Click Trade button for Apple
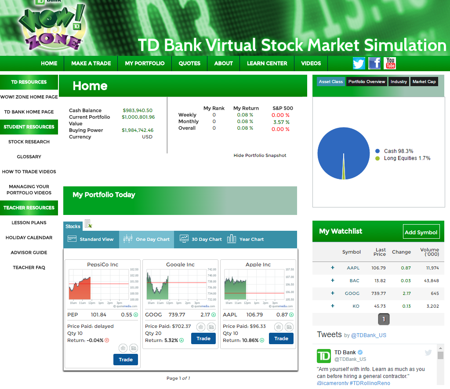 coord(281,338)
